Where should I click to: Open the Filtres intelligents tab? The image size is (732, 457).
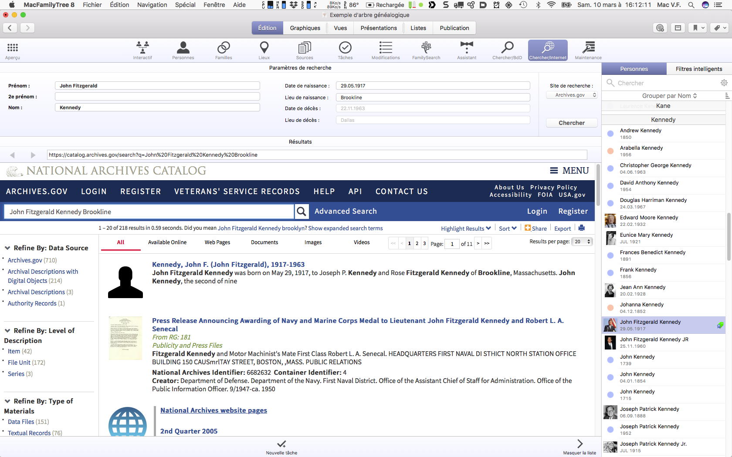[699, 69]
